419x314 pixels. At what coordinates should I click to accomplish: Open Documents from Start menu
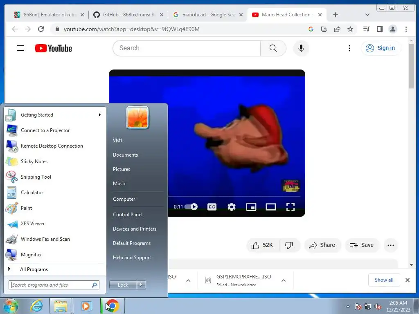coord(125,155)
